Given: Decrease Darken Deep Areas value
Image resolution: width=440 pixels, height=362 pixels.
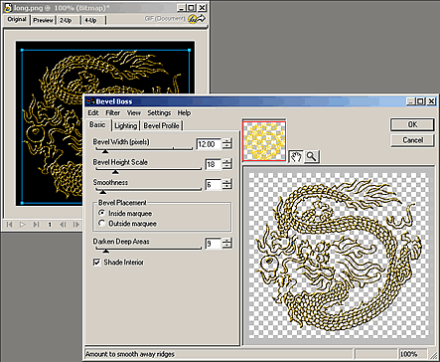Looking at the screenshot, I should click(x=227, y=247).
